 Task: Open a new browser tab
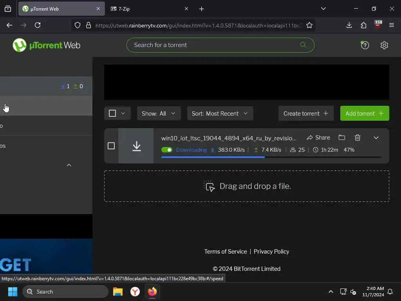[x=202, y=9]
